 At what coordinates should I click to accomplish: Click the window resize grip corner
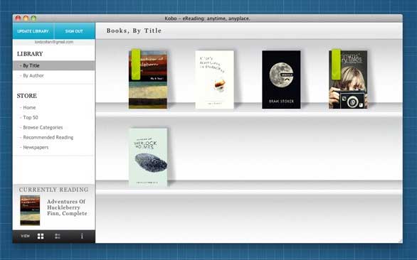click(400, 241)
